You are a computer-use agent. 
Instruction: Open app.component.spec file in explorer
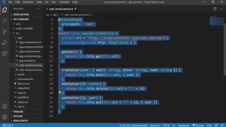click(x=27, y=56)
